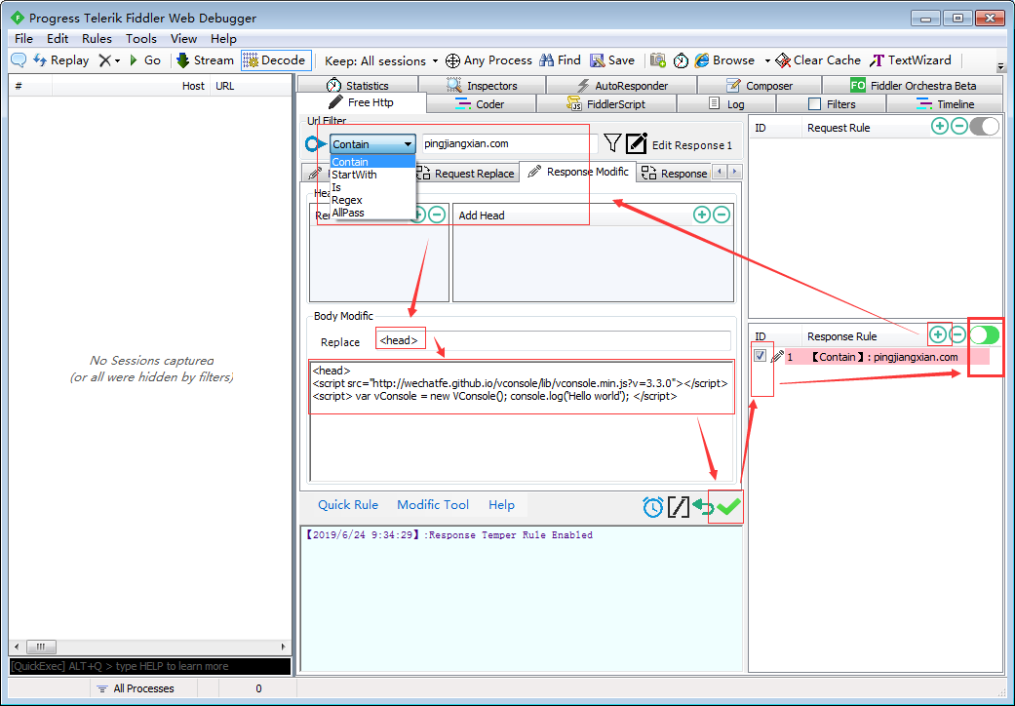Click the Body Modific Replace input field
1015x706 pixels.
point(553,341)
